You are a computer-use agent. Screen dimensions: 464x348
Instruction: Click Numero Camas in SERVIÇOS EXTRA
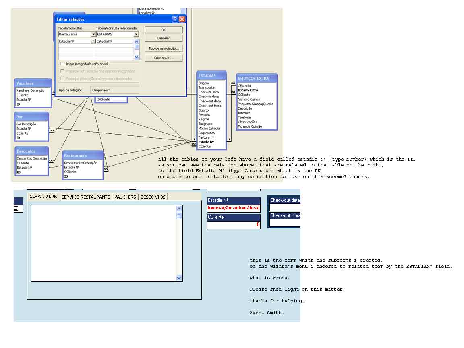(x=249, y=99)
